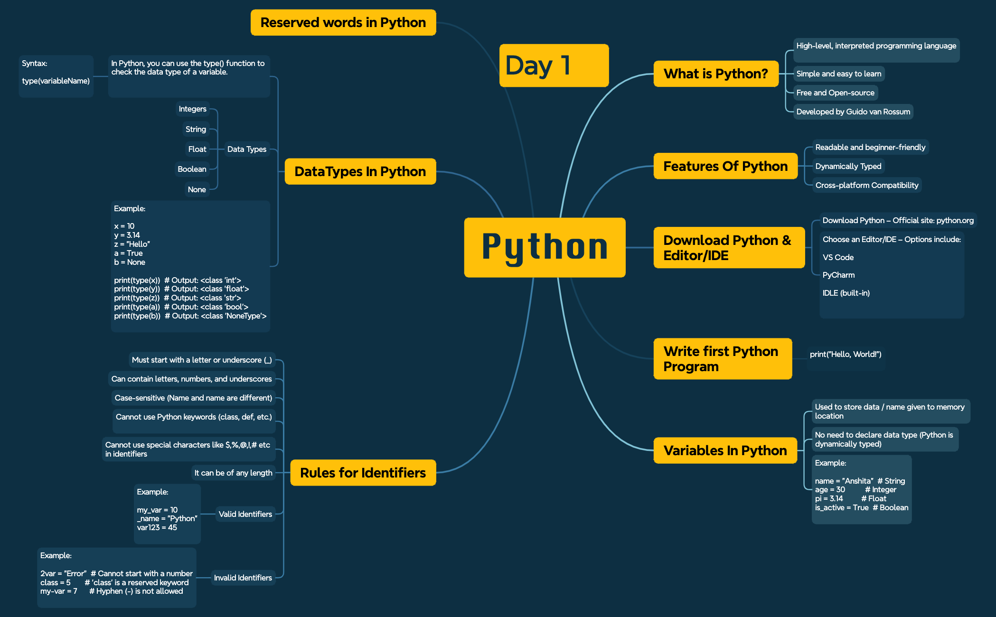Select the central Python node
The height and width of the screenshot is (617, 996).
point(545,247)
